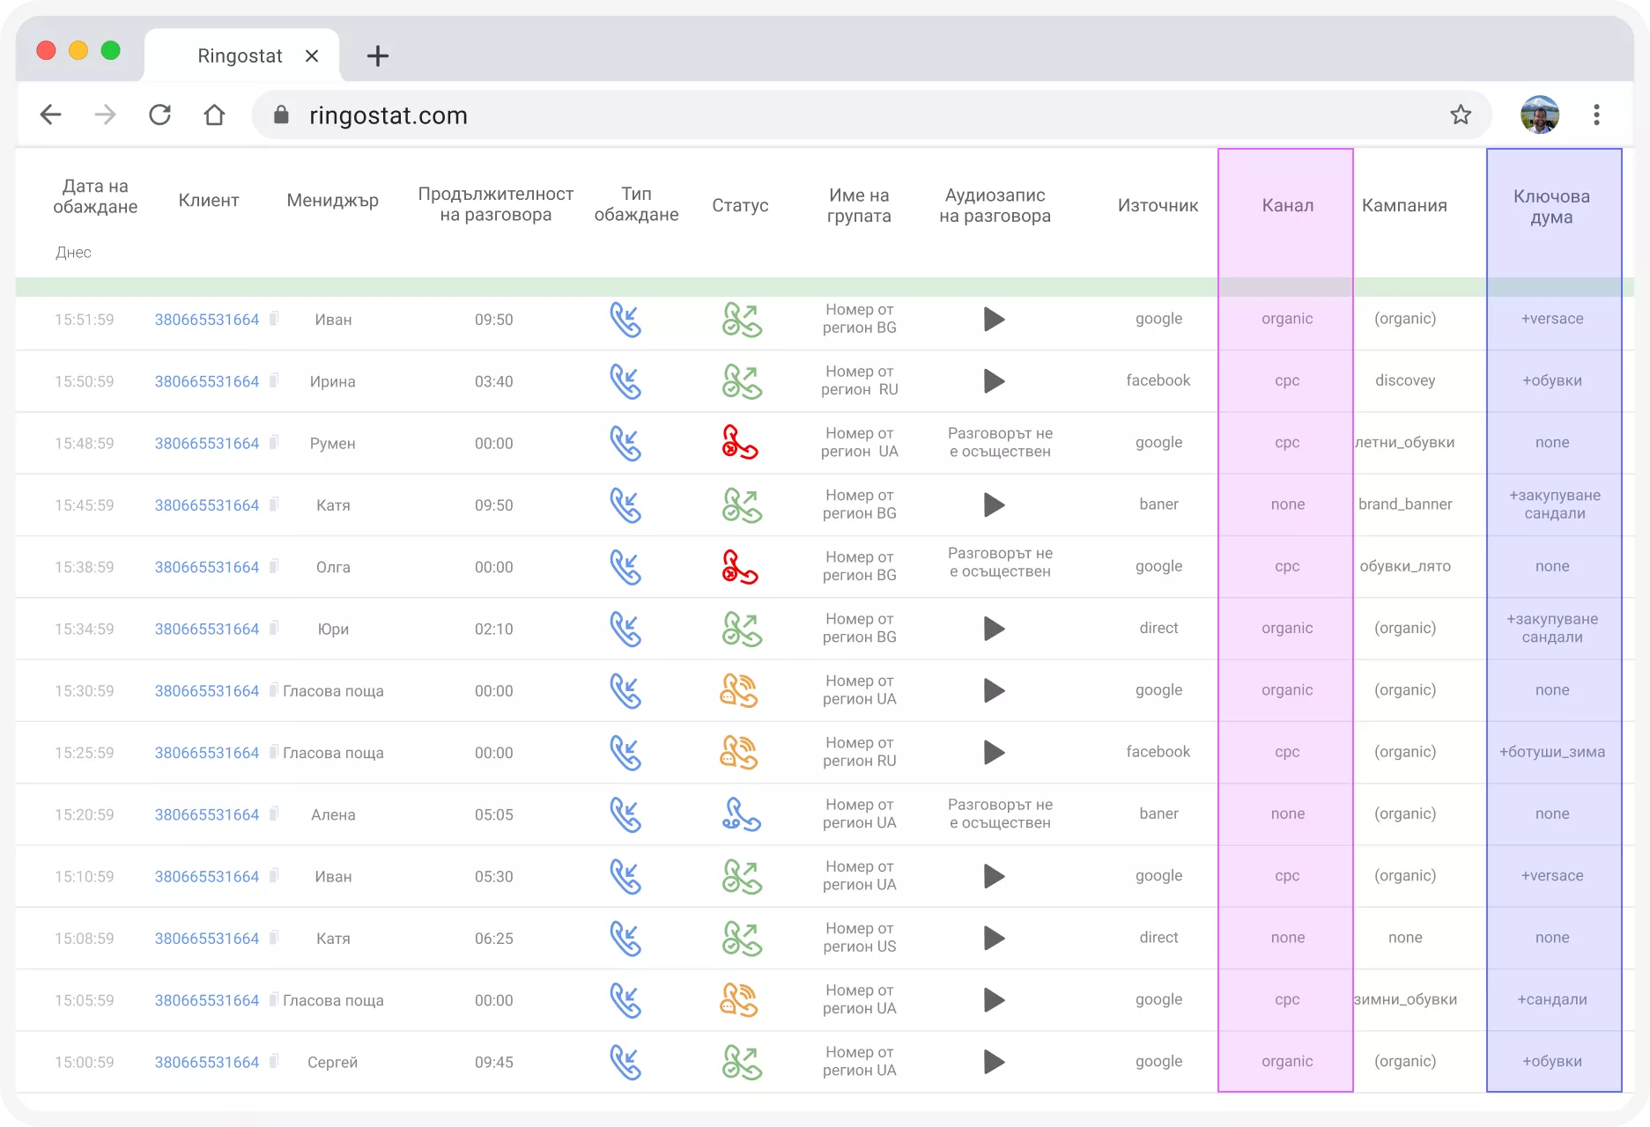This screenshot has width=1650, height=1127.
Task: Click green answered status icon for Сергей
Action: pos(742,1062)
